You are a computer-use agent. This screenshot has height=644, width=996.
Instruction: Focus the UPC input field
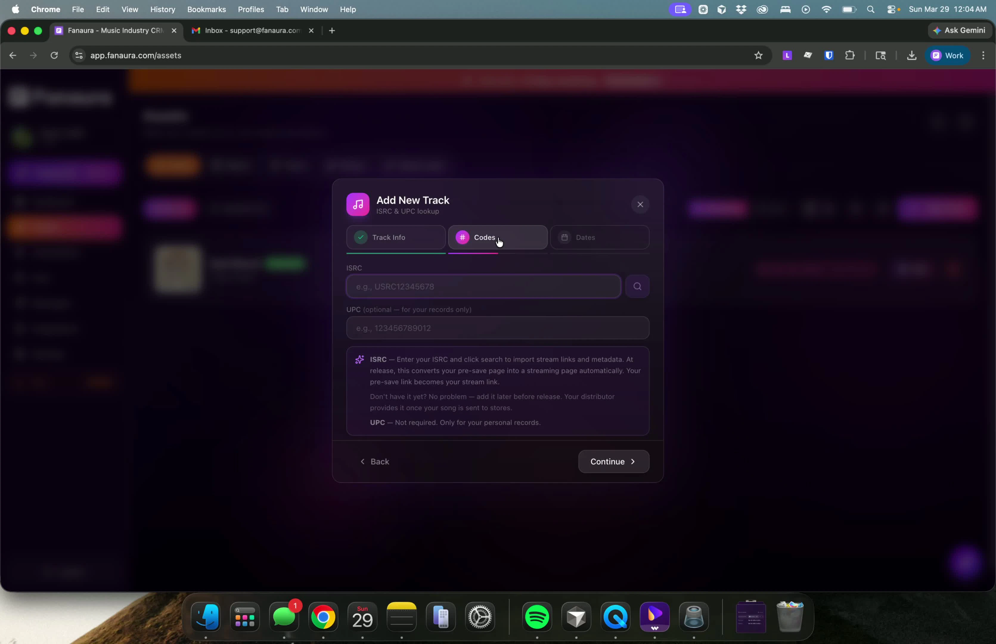(x=497, y=328)
